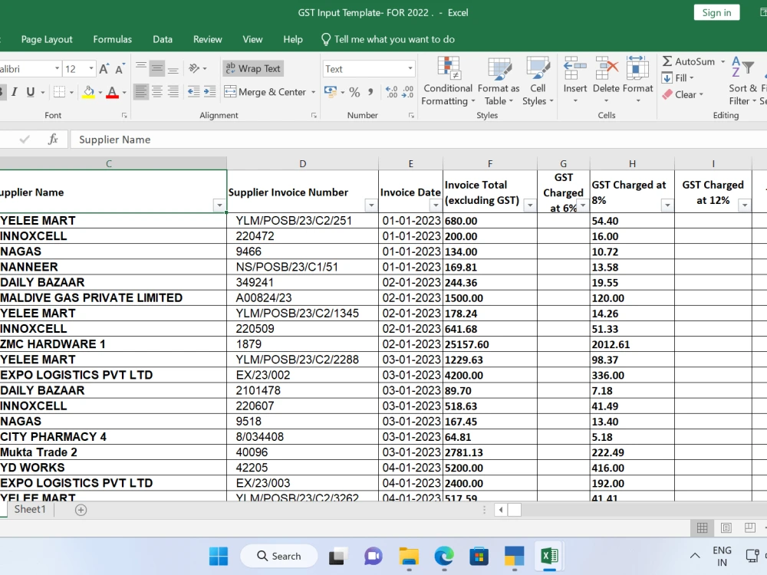Viewport: 767px width, 575px height.
Task: Open the Number Format dropdown showing Text
Action: coord(368,68)
